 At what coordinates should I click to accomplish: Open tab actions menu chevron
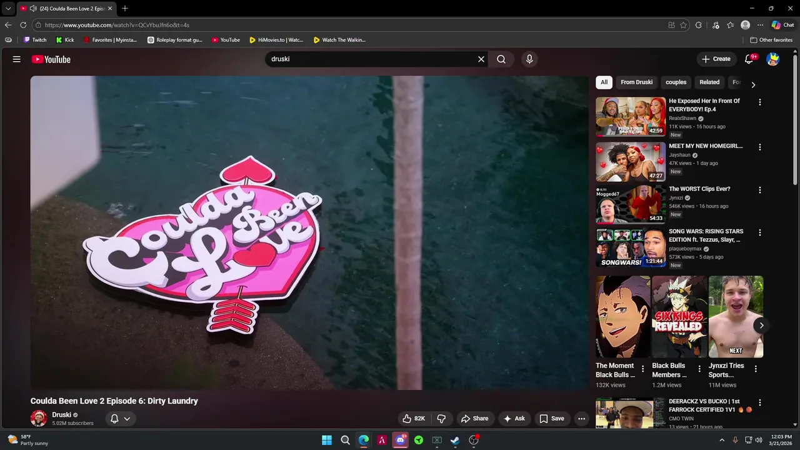pyautogui.click(x=8, y=9)
